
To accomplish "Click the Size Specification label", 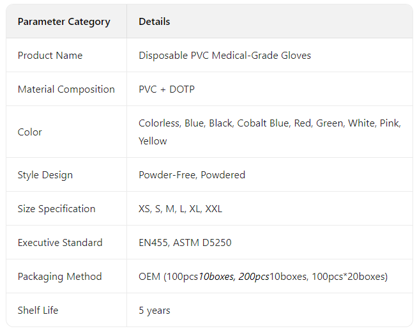I will pyautogui.click(x=57, y=209).
